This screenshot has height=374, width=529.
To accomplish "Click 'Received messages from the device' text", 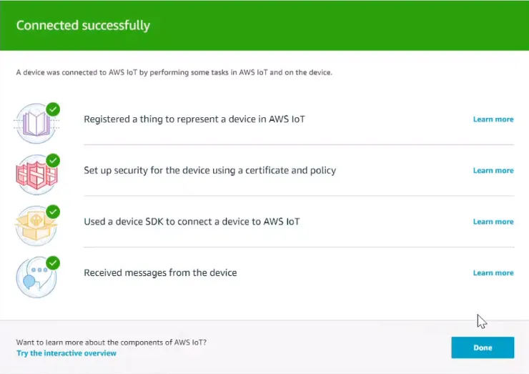I will pos(160,272).
